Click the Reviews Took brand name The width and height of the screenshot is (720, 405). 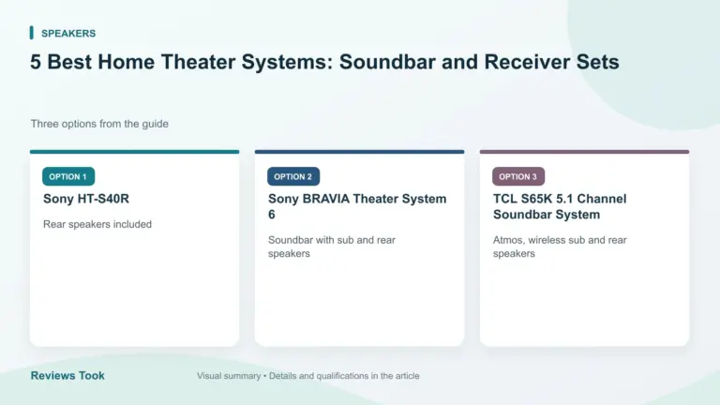67,376
